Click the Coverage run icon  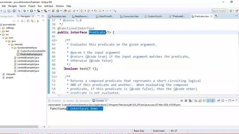click(x=38, y=11)
